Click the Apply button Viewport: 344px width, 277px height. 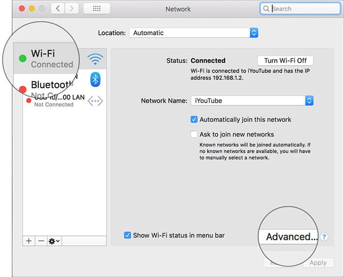pyautogui.click(x=318, y=263)
